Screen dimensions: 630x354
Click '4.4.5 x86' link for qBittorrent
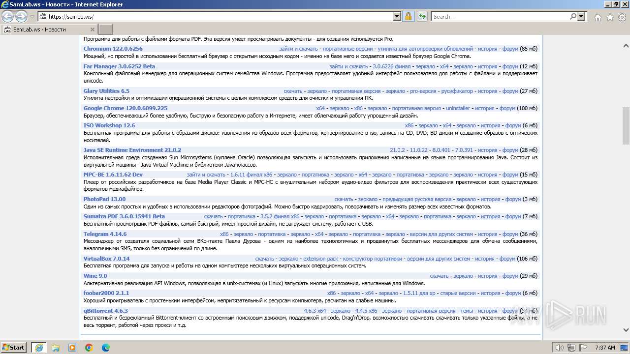(x=366, y=311)
